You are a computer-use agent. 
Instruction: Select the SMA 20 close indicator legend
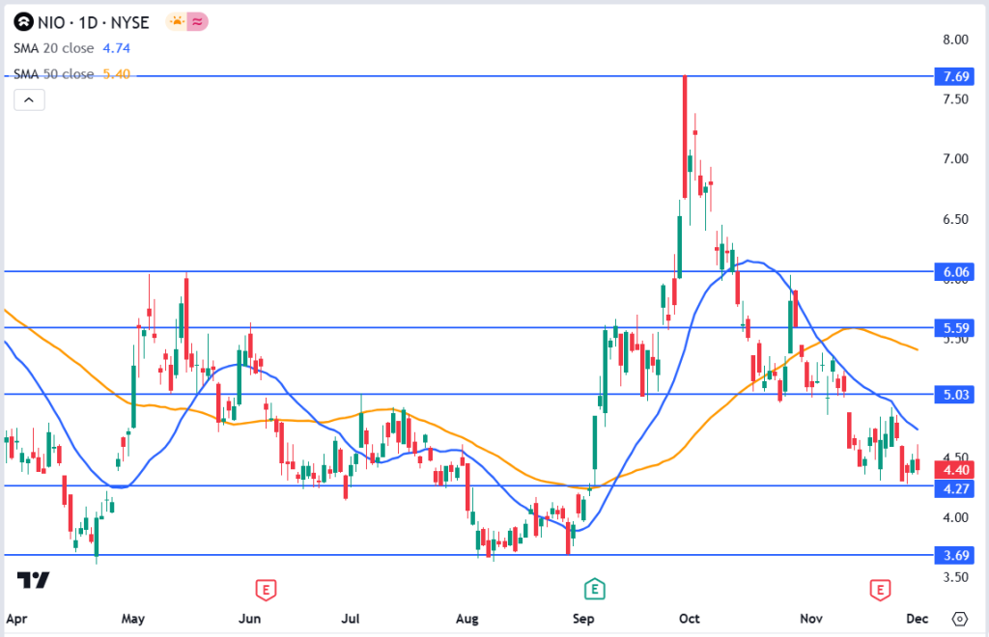(71, 47)
